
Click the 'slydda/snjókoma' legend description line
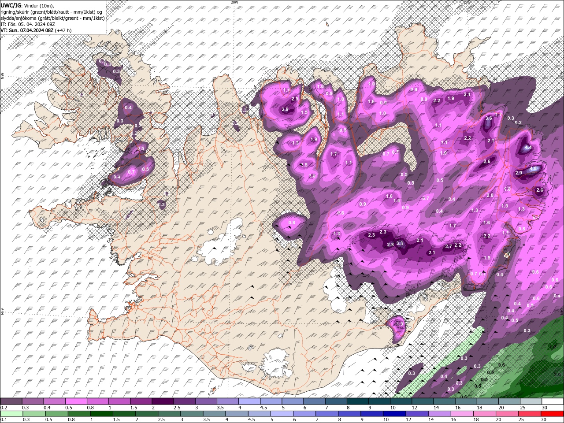52,18
